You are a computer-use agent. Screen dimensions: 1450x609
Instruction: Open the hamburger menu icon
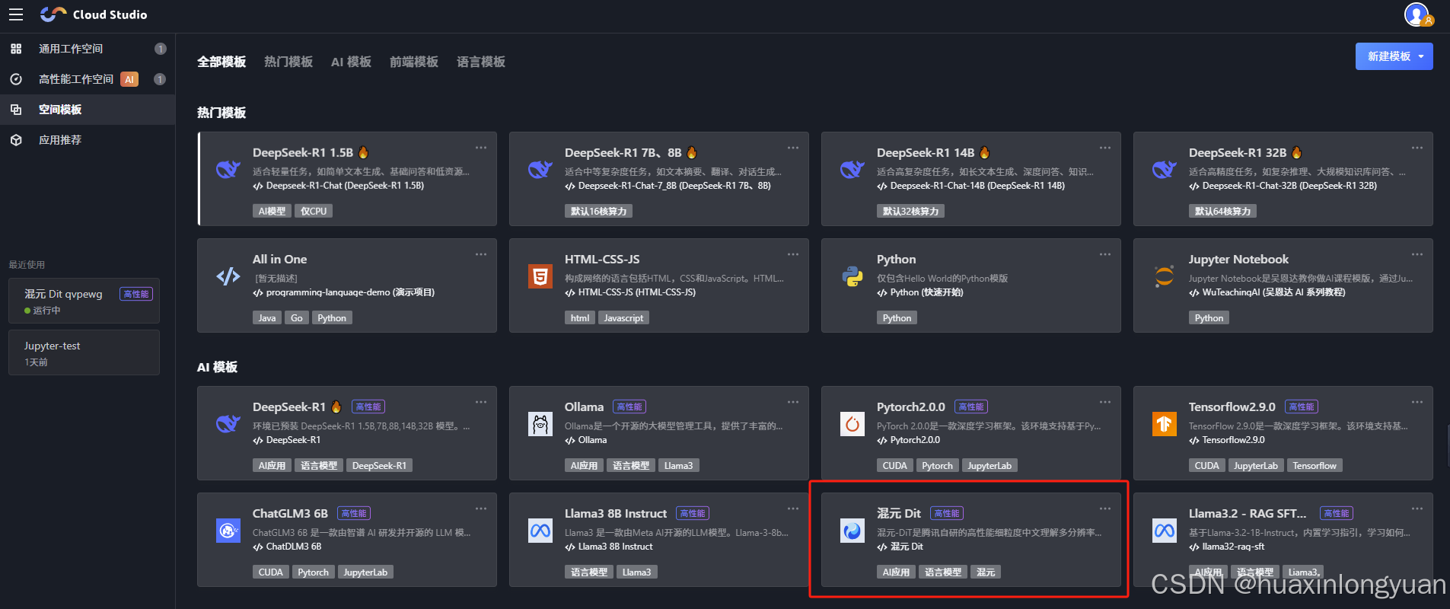[x=16, y=14]
